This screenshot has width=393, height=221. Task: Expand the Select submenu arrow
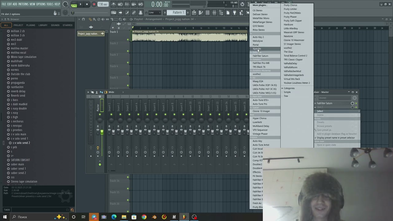click(x=359, y=111)
